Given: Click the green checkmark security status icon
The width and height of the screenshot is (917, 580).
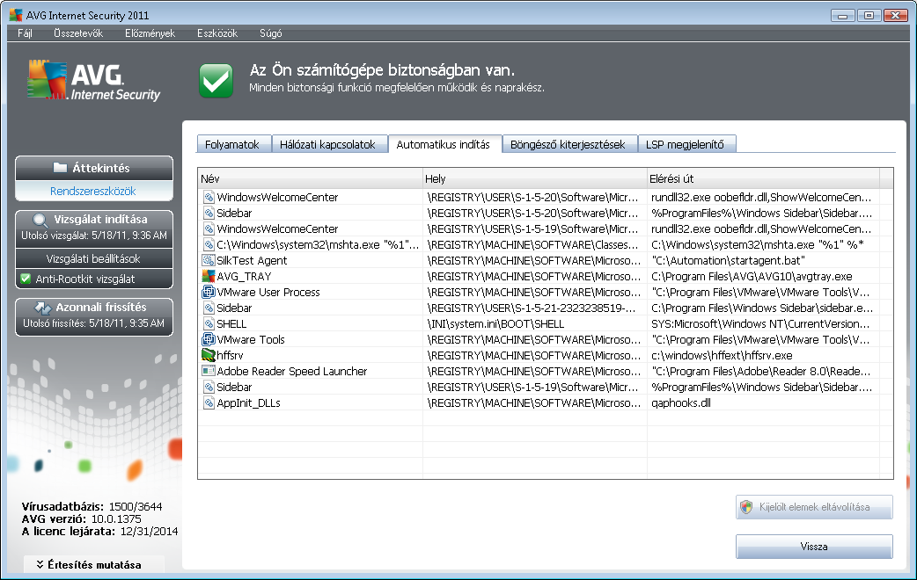Looking at the screenshot, I should [216, 81].
